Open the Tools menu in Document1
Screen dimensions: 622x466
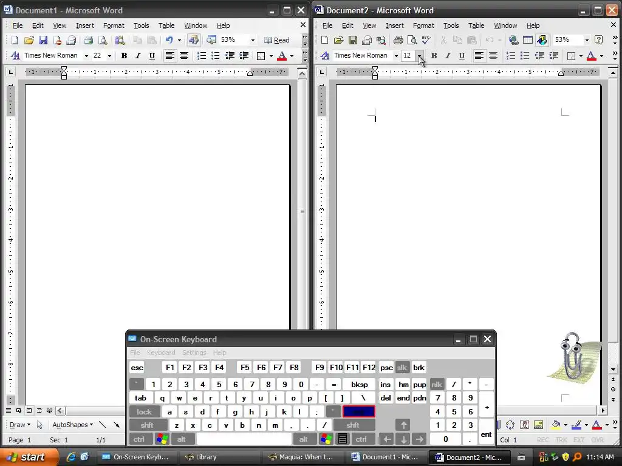click(141, 25)
